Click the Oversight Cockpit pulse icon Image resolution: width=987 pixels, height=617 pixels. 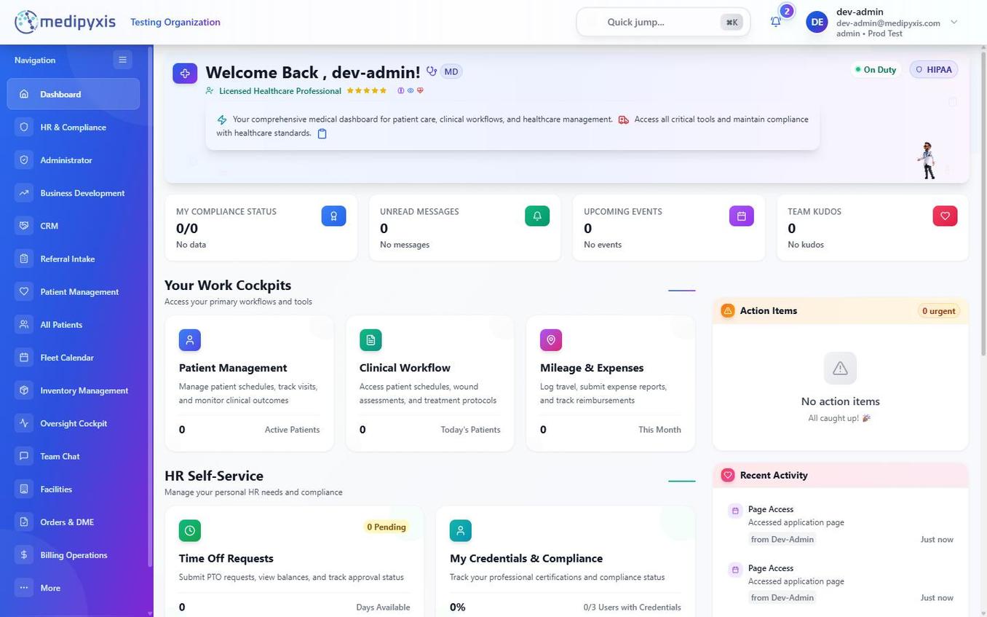coord(24,423)
